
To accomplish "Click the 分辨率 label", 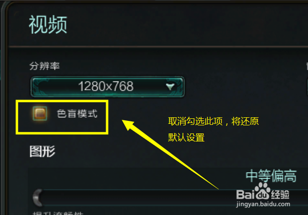I will [x=45, y=66].
